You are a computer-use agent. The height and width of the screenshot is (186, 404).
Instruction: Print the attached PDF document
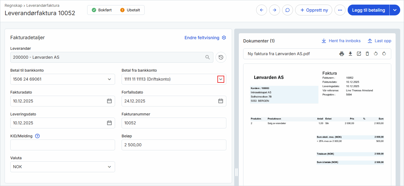pos(342,54)
